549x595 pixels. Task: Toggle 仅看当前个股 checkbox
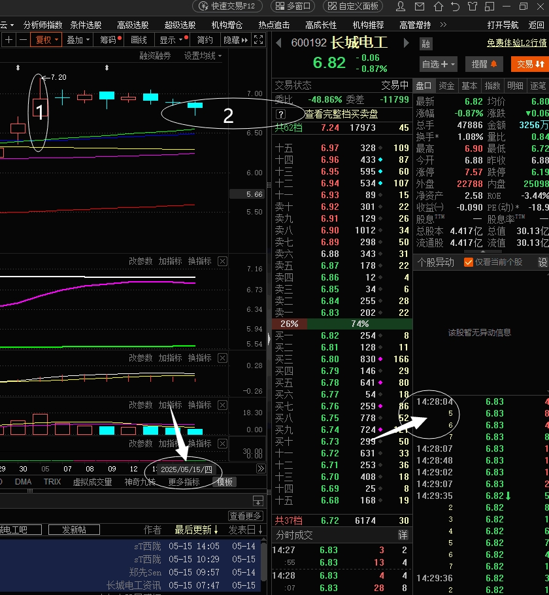pos(468,262)
